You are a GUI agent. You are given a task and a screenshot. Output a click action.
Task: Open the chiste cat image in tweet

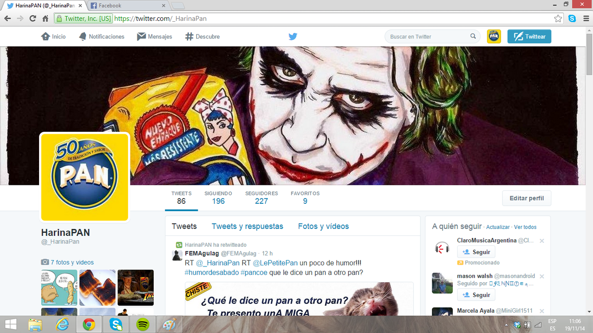299,299
